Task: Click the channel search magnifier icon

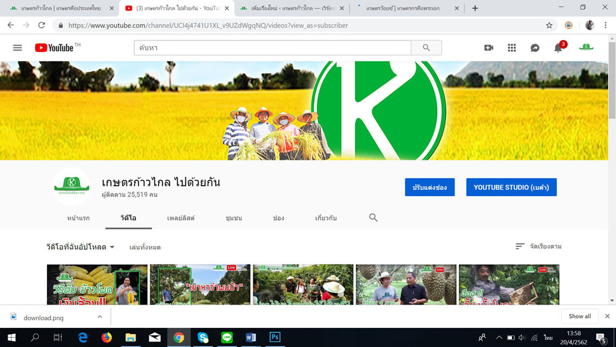Action: click(373, 218)
